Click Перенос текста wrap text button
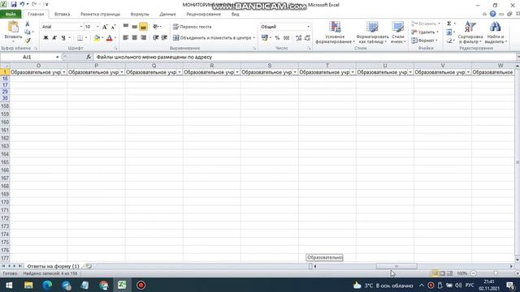520x292 pixels. point(192,27)
